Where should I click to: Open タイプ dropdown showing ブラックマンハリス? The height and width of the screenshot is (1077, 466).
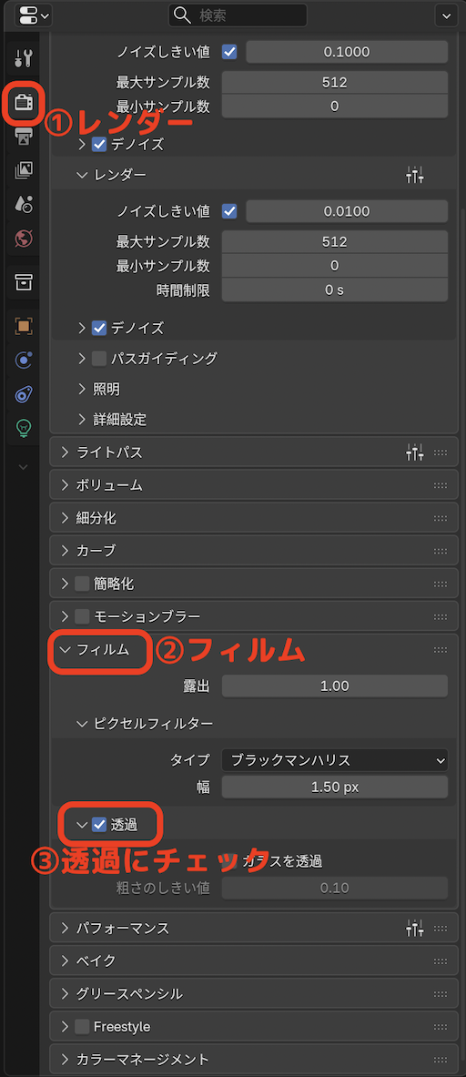335,760
